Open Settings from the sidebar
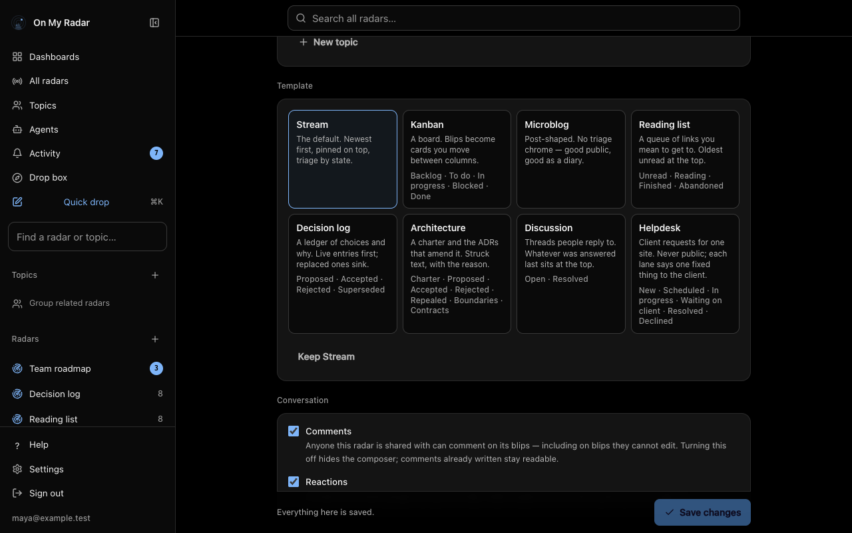 (87, 469)
